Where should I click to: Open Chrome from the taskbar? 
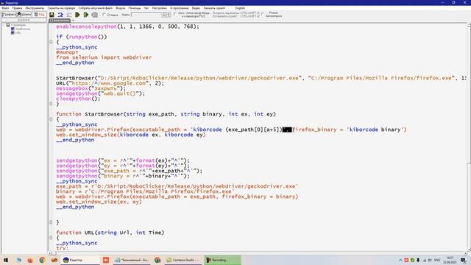[x=42, y=260]
